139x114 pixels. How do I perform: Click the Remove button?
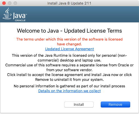coord(115,104)
